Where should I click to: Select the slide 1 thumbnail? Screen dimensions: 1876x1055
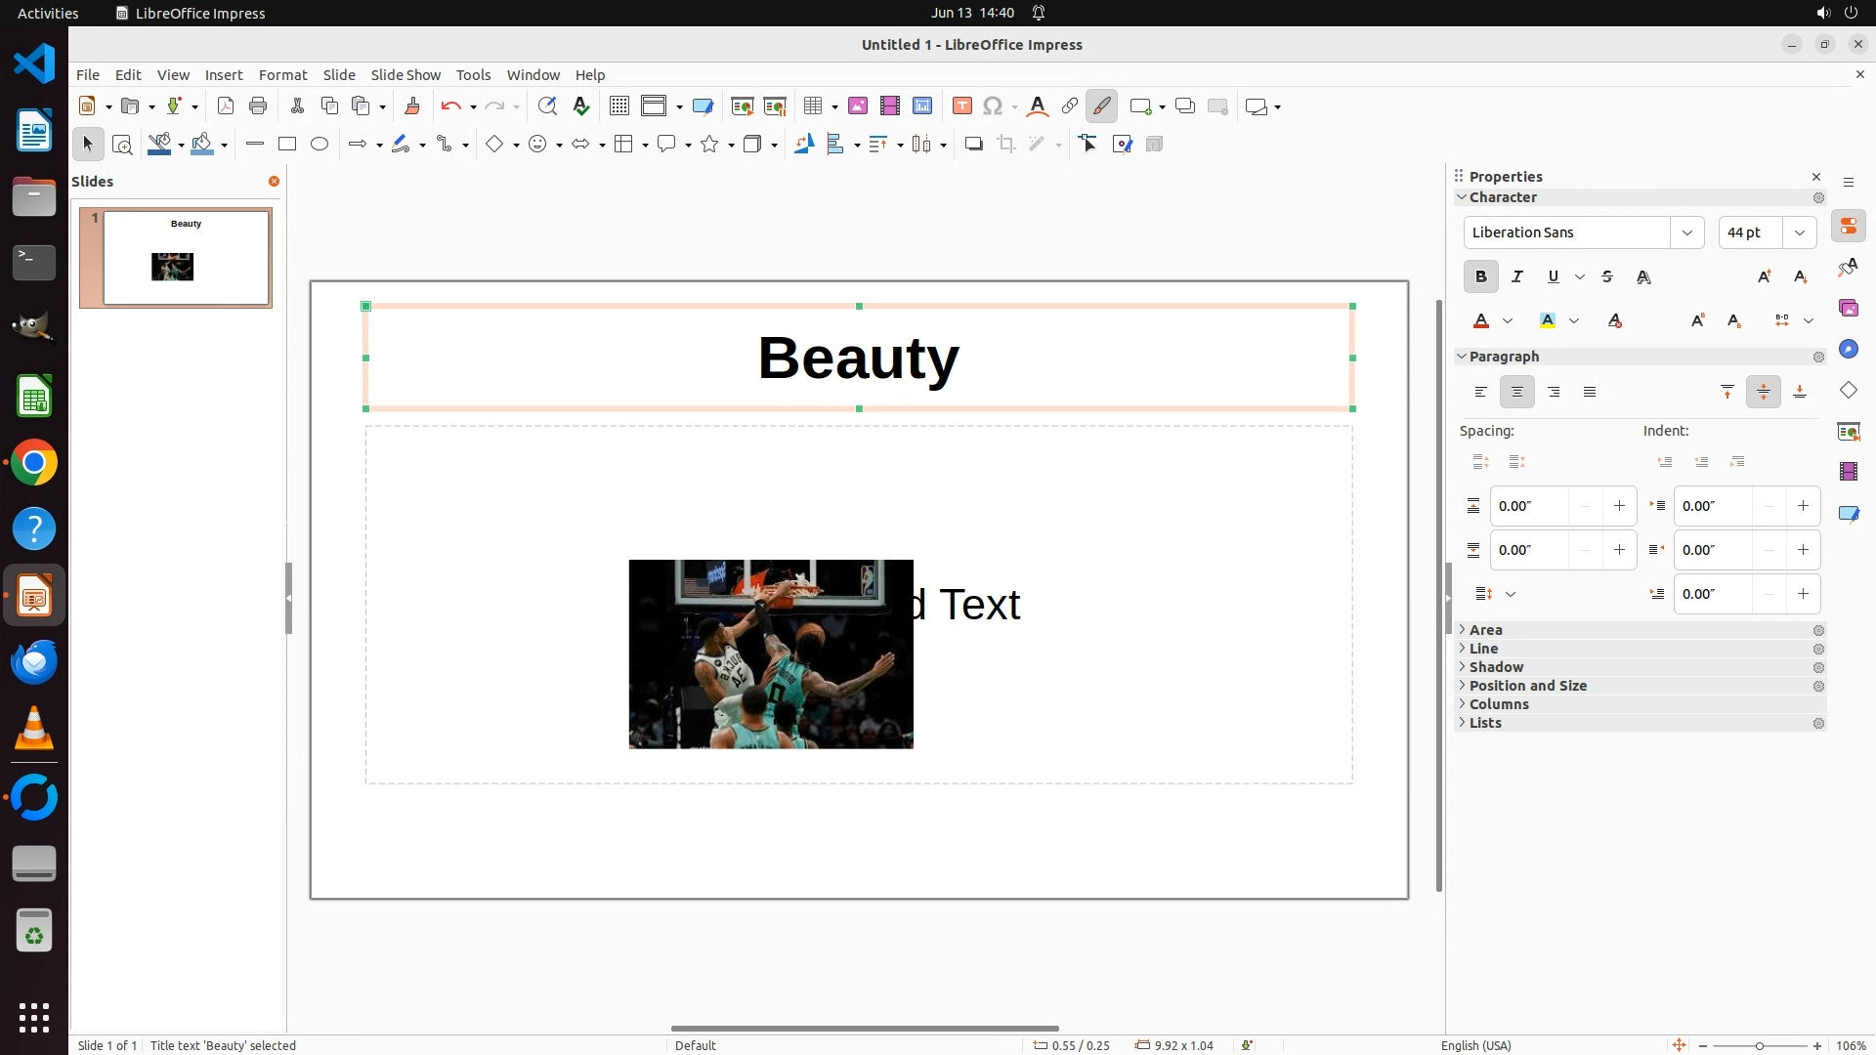[186, 258]
